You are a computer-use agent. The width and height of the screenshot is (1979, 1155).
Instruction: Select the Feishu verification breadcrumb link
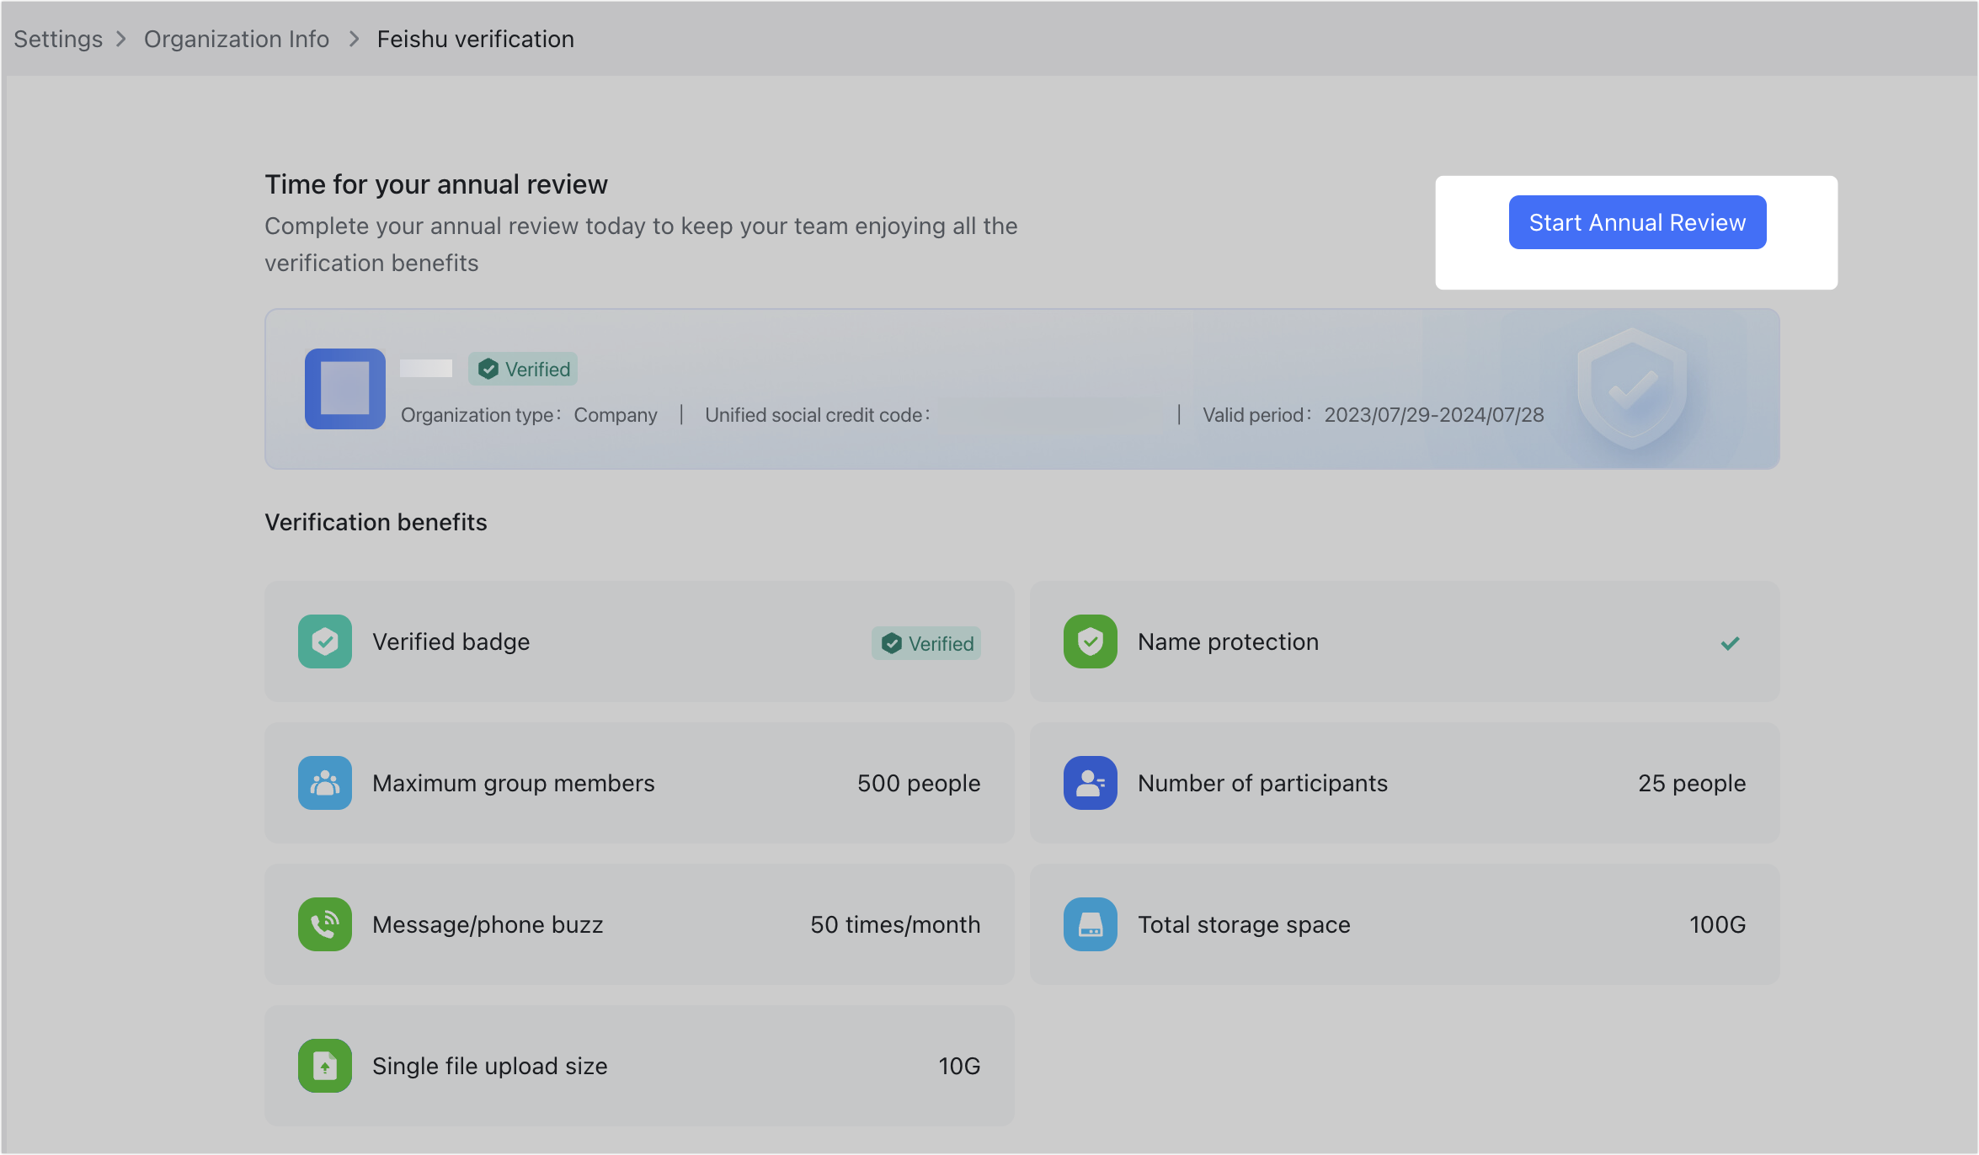[x=475, y=39]
